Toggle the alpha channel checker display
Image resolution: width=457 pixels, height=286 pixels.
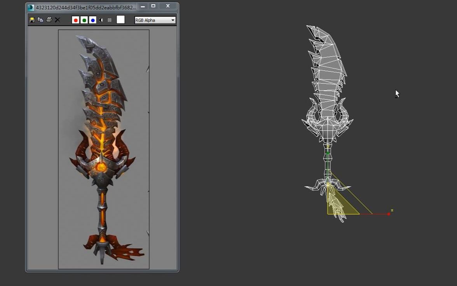coord(109,20)
